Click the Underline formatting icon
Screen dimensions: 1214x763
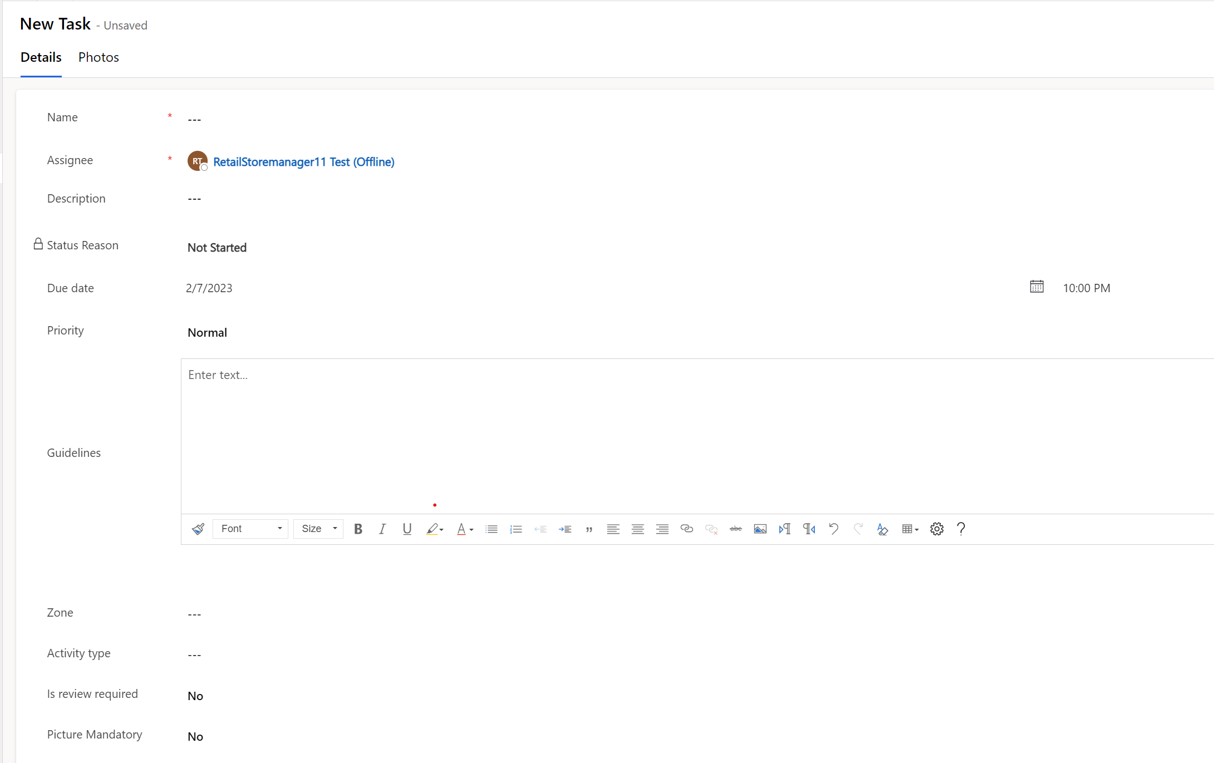coord(407,528)
